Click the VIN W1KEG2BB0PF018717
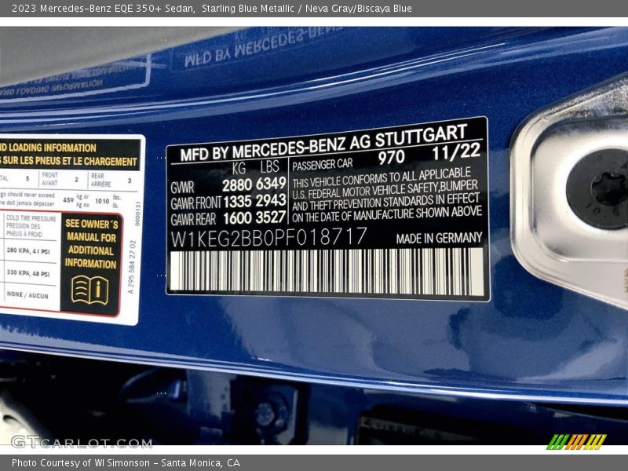The image size is (628, 471). [268, 237]
